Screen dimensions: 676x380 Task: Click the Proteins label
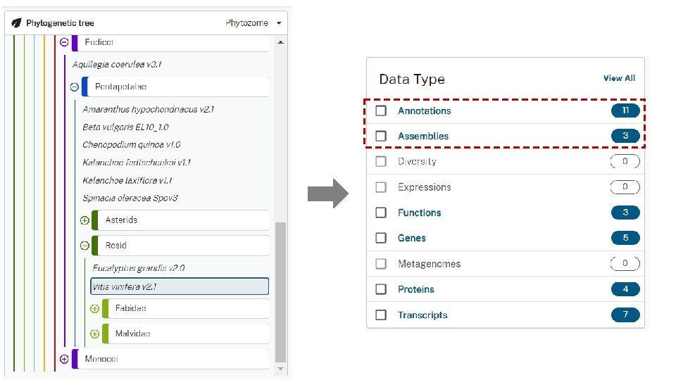415,289
